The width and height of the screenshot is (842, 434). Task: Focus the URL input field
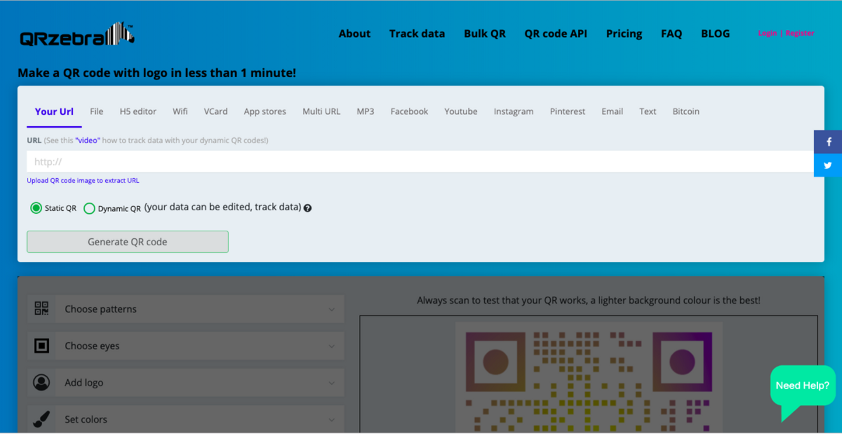pyautogui.click(x=420, y=162)
